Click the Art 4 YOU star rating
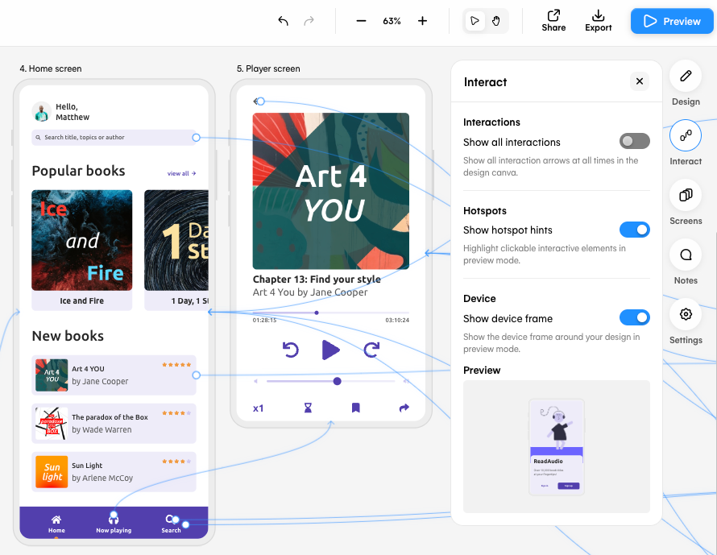The height and width of the screenshot is (555, 717). [176, 365]
